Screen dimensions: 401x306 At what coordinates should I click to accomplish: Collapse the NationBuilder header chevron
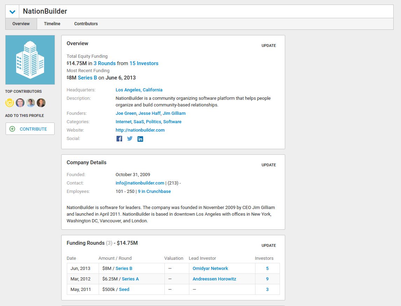coord(12,12)
